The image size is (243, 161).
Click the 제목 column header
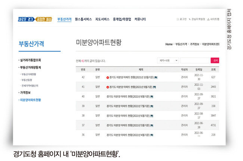click(x=141, y=69)
